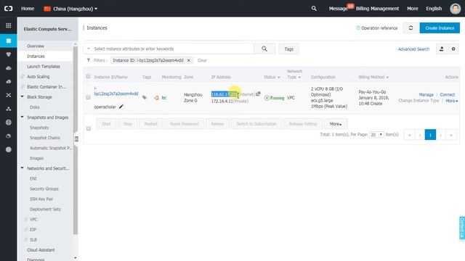Open the search attribute selector dropdown arrow
The height and width of the screenshot is (261, 465).
[x=89, y=49]
